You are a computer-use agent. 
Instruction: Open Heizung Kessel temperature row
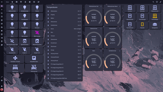point(64,61)
